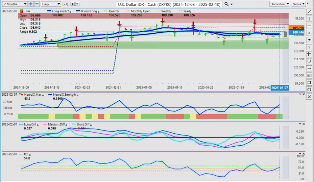Pick the speech bubble comment tool
The width and height of the screenshot is (314, 182).
[x=309, y=61]
